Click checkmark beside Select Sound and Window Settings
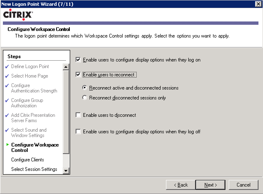 (7, 130)
